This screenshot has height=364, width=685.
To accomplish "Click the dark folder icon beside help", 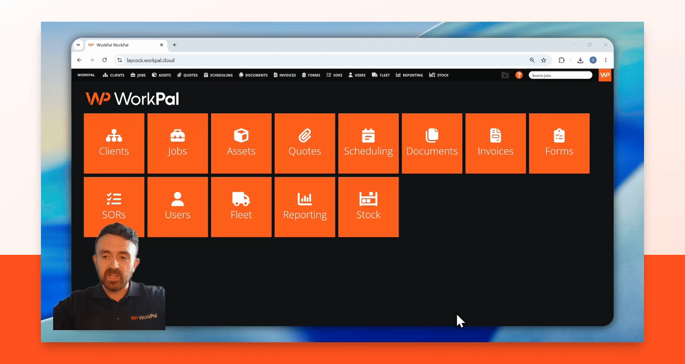I will pos(505,75).
